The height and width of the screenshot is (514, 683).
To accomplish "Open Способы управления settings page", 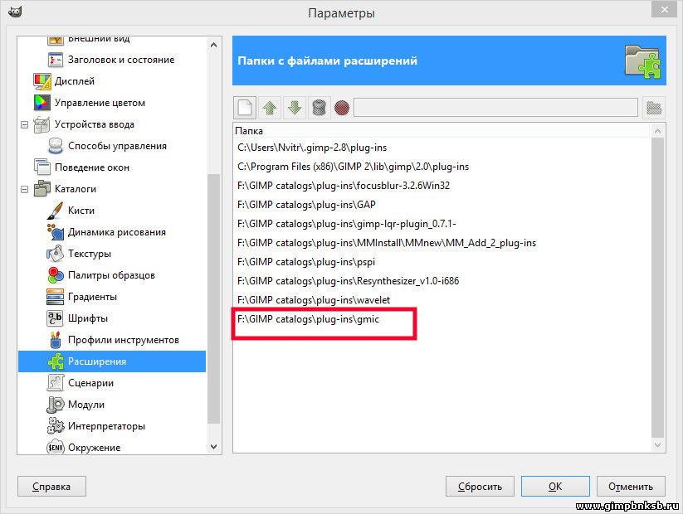I will click(117, 146).
